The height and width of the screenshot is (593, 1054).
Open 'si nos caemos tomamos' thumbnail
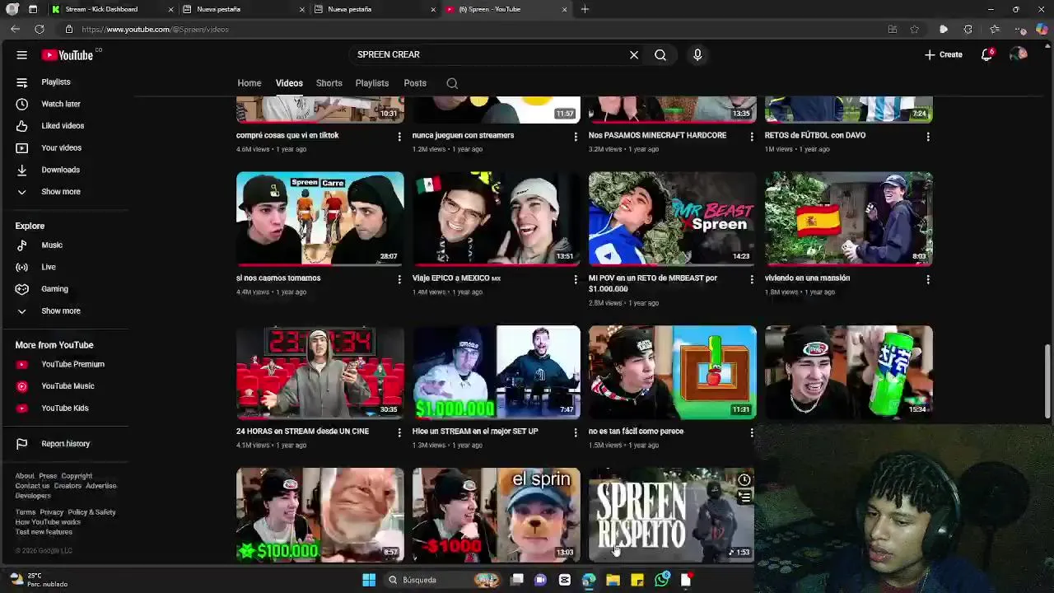tap(320, 218)
